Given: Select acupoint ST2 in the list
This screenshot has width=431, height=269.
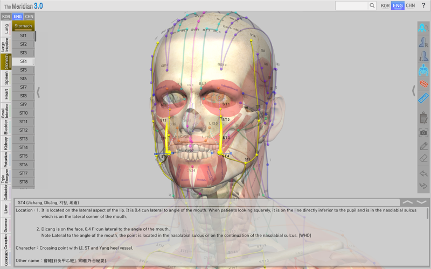Looking at the screenshot, I should coord(23,44).
